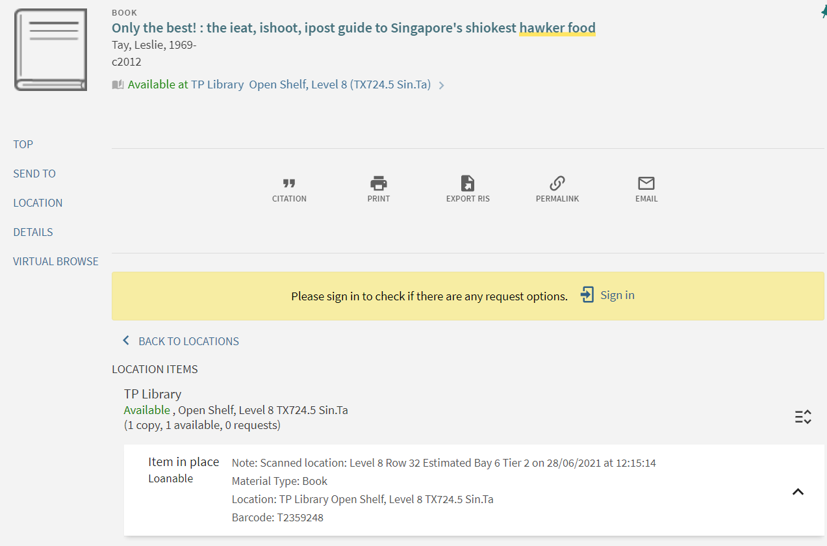Collapse the item details chevron
827x546 pixels.
point(798,491)
